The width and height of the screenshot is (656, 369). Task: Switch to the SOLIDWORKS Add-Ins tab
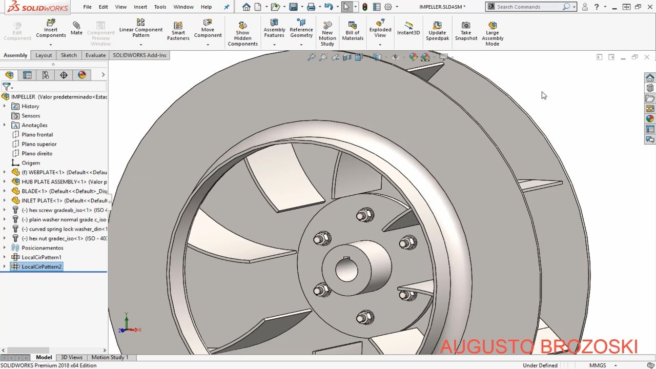click(x=139, y=55)
